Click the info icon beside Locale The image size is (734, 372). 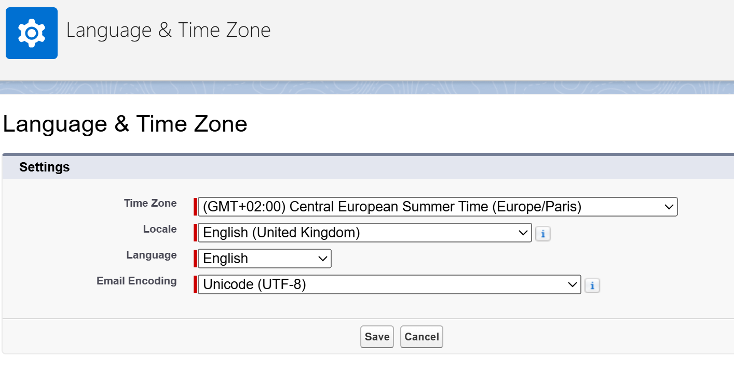542,234
